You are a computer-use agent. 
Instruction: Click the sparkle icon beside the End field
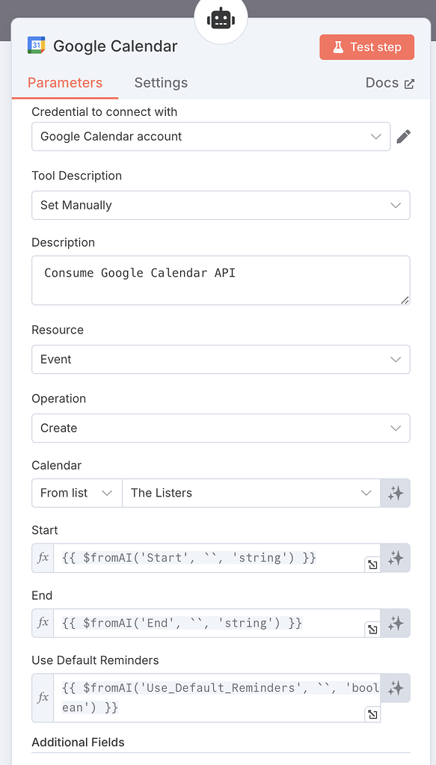395,623
